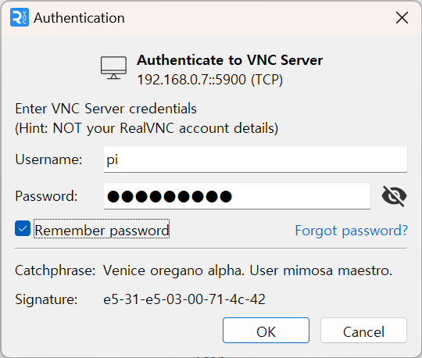
Task: Focus the Password input field
Action: pos(237,196)
